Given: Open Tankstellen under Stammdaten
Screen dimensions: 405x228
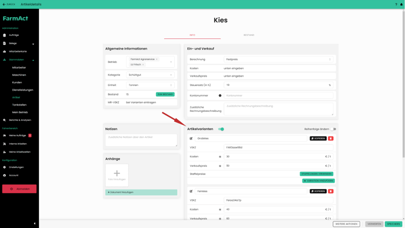Looking at the screenshot, I should click(x=19, y=105).
